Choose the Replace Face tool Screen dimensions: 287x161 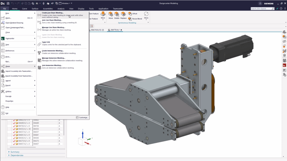pyautogui.click(x=123, y=14)
